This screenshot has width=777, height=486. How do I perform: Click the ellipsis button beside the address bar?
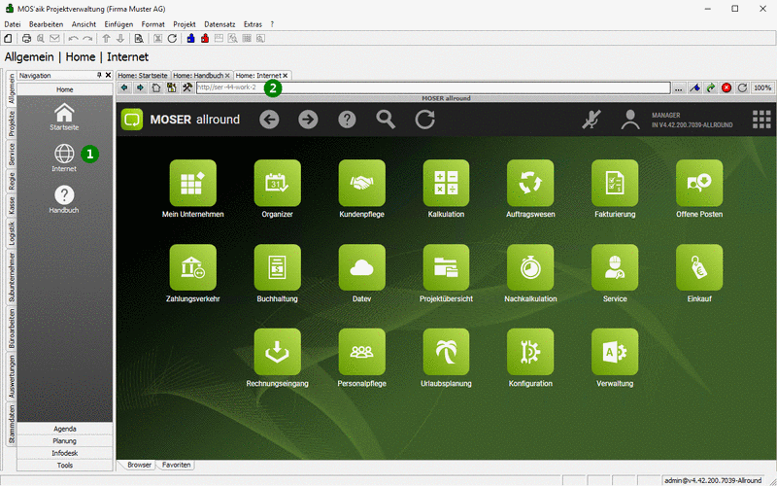(678, 87)
